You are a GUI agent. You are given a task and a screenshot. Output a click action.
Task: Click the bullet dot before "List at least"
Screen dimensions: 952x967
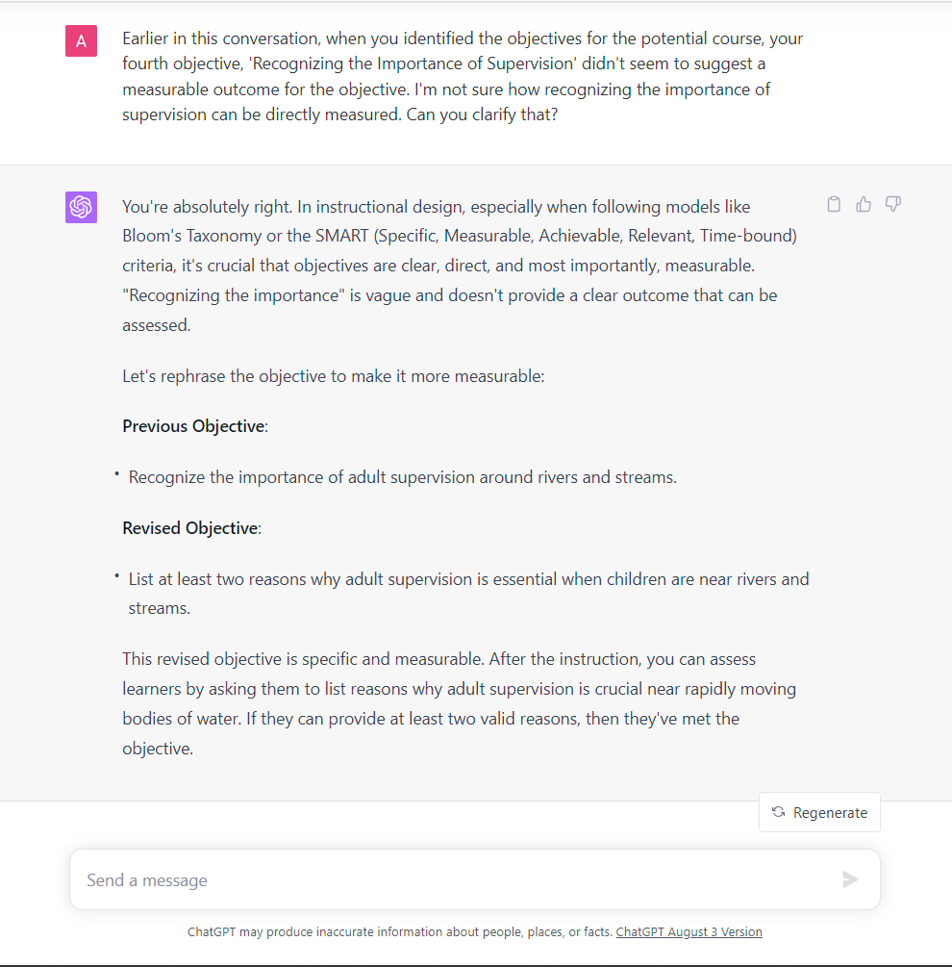coord(116,575)
